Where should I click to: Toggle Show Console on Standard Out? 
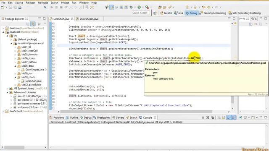(x=229, y=117)
